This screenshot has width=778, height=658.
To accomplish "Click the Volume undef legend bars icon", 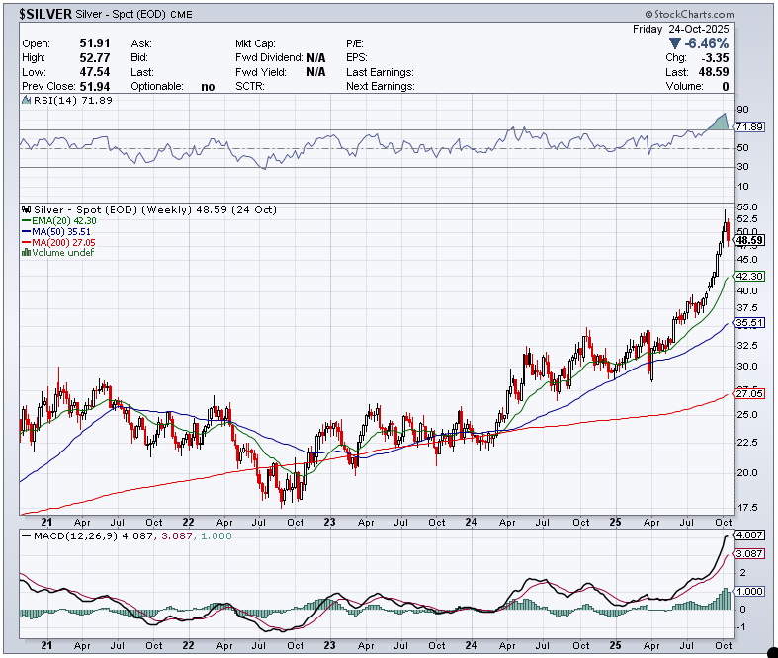I will 25,253.
